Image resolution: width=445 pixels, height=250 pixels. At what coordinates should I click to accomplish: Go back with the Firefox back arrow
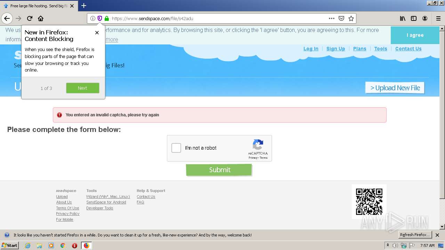click(7, 18)
